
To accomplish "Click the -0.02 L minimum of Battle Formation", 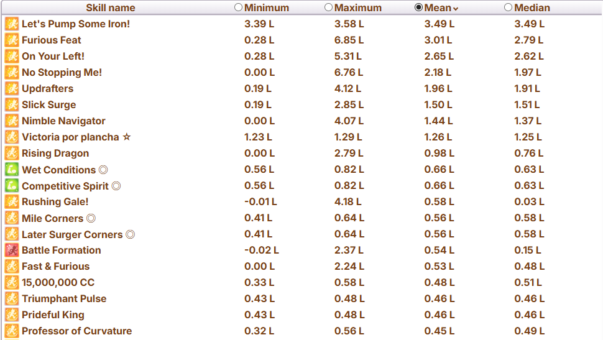I will click(x=262, y=250).
